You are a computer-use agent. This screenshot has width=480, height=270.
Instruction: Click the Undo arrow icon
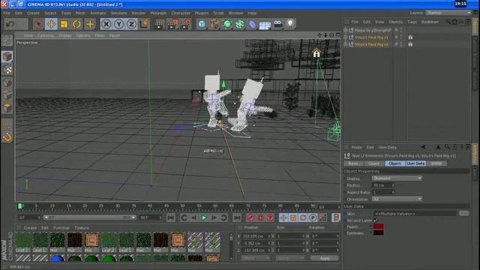coord(10,24)
